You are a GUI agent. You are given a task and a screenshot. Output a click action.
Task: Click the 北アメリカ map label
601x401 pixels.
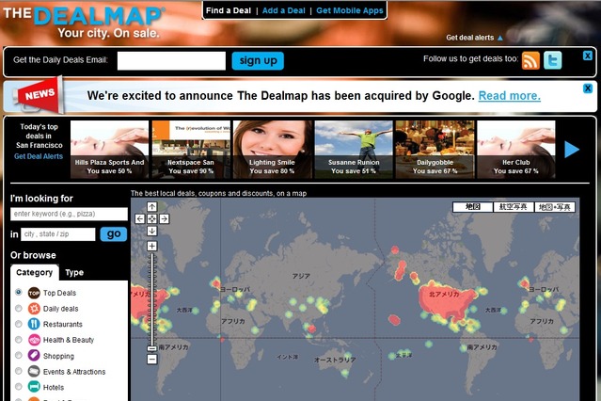444,295
